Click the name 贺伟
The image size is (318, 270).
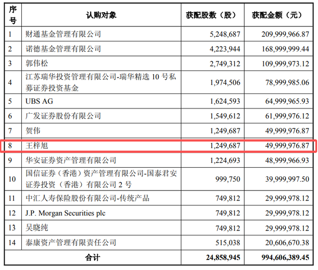pyautogui.click(x=33, y=130)
